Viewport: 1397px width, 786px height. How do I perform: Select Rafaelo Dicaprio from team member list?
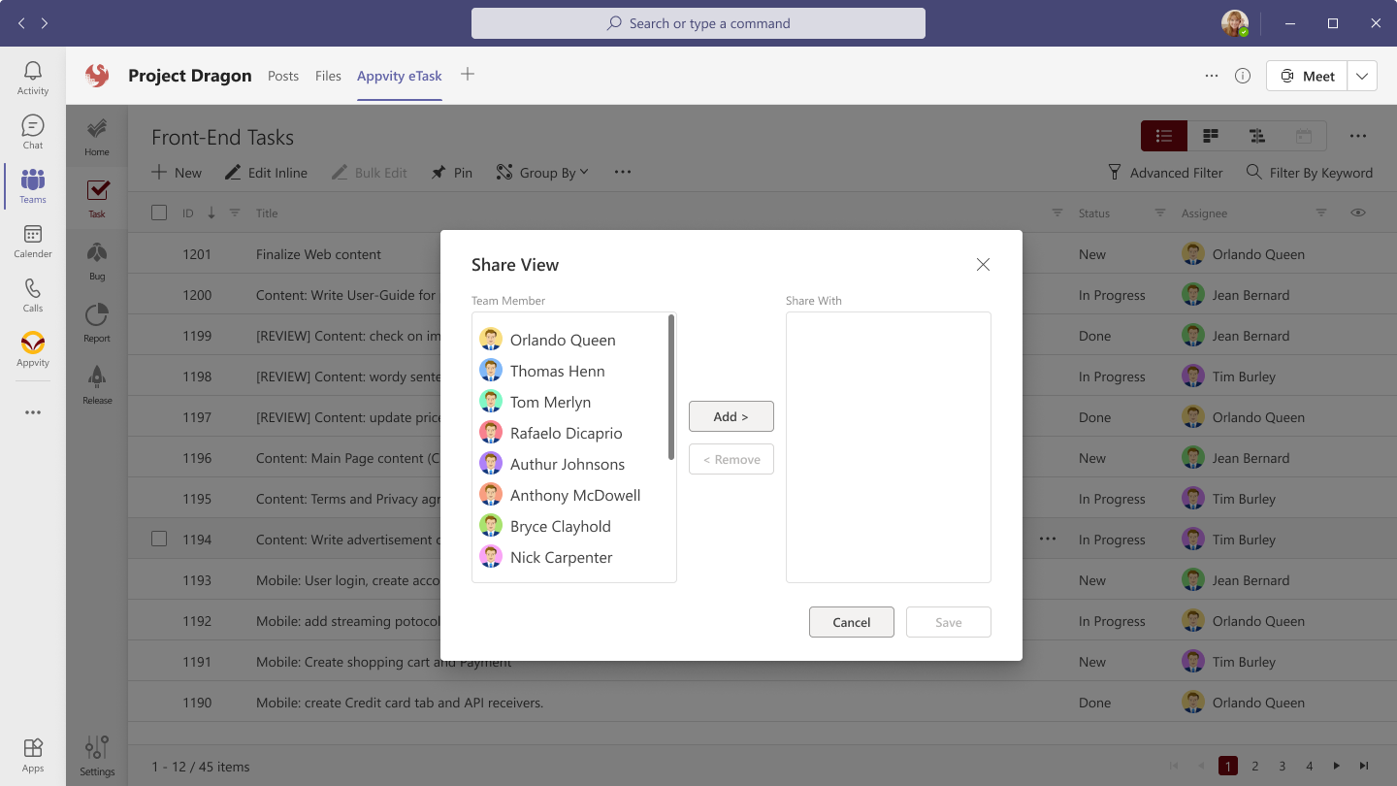566,433
